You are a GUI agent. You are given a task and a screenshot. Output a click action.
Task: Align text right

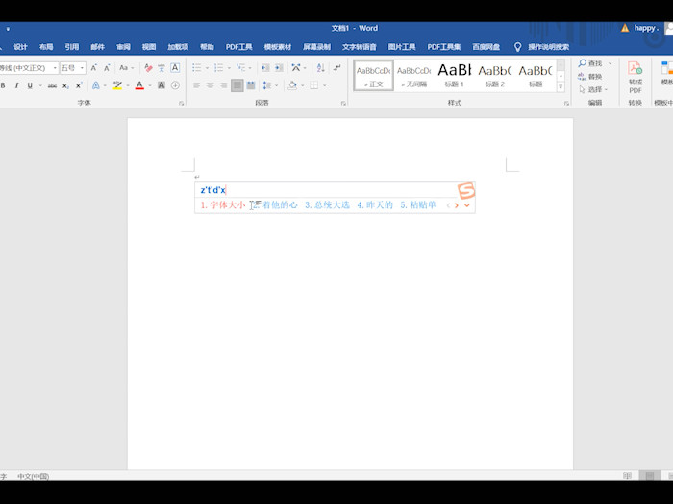224,85
